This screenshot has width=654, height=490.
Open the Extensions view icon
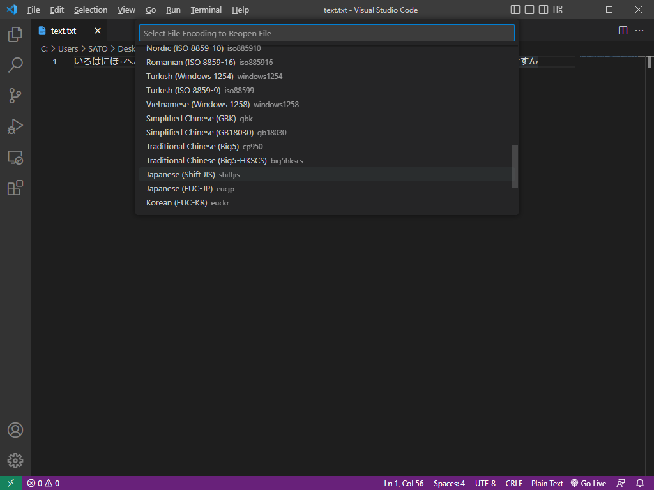click(x=15, y=188)
